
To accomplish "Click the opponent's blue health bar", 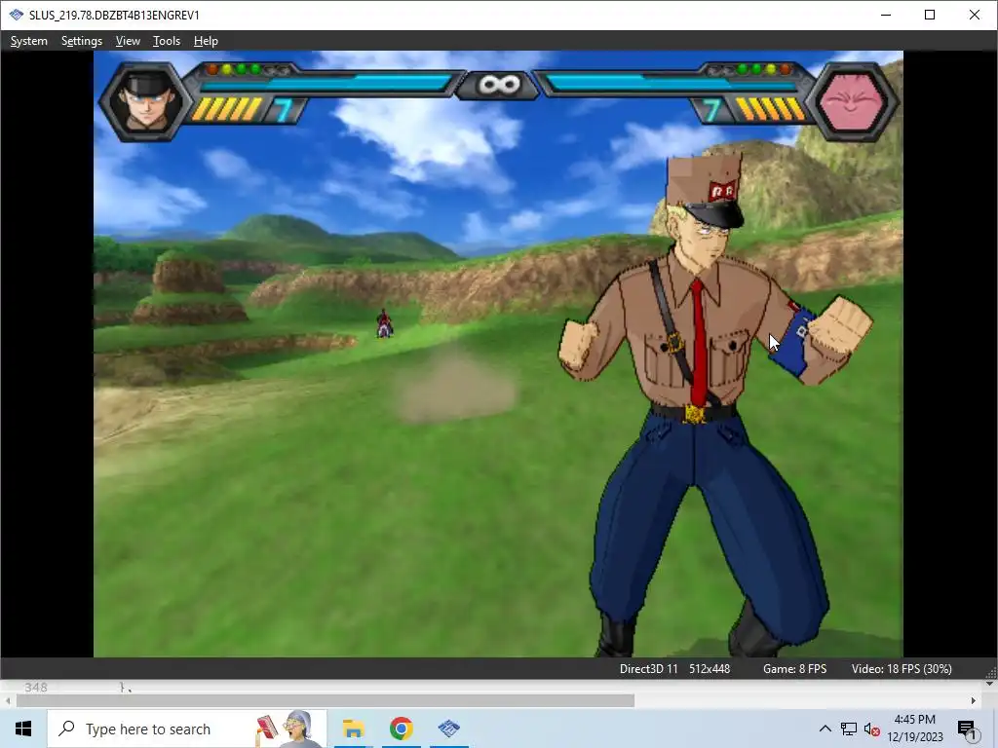I will [x=672, y=84].
